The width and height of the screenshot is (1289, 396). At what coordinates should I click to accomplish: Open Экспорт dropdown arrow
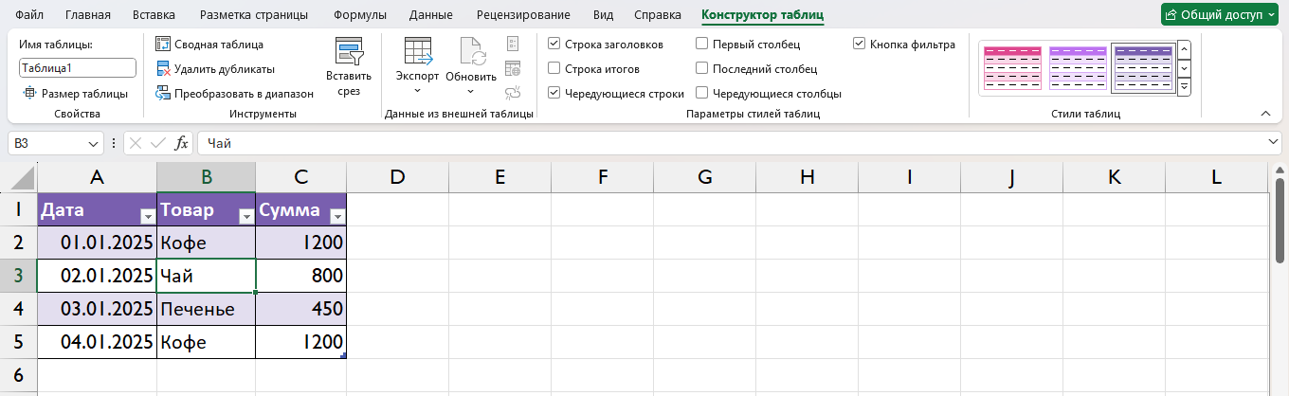pyautogui.click(x=418, y=91)
